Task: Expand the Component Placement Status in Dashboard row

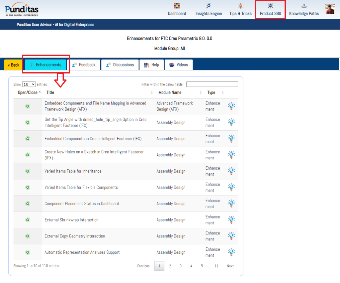Action: click(28, 204)
